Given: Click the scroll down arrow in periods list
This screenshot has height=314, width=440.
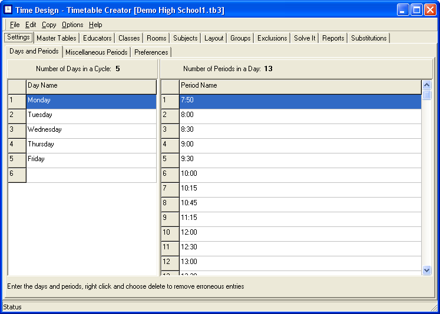Looking at the screenshot, I should [x=427, y=269].
